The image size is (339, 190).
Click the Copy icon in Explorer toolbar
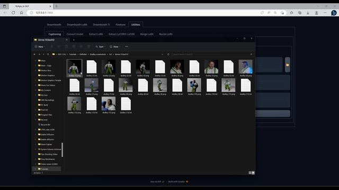(59, 46)
